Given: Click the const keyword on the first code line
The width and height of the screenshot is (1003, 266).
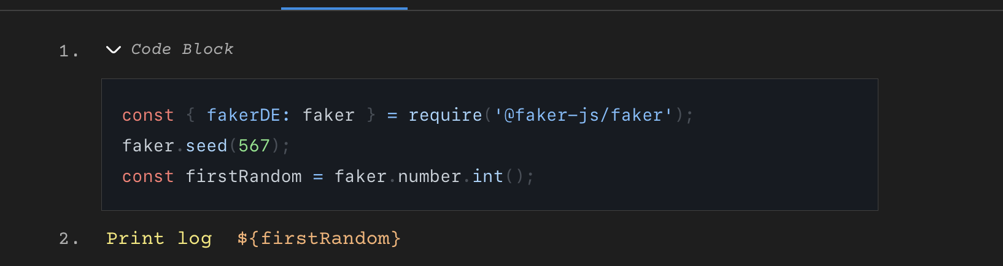Looking at the screenshot, I should coord(148,115).
